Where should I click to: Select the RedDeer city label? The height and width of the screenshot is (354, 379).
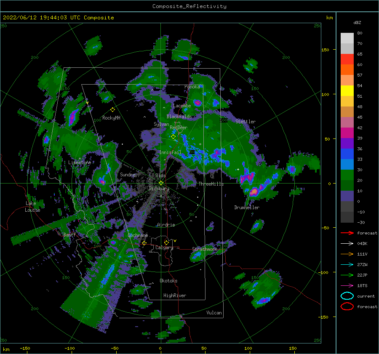[x=179, y=128]
